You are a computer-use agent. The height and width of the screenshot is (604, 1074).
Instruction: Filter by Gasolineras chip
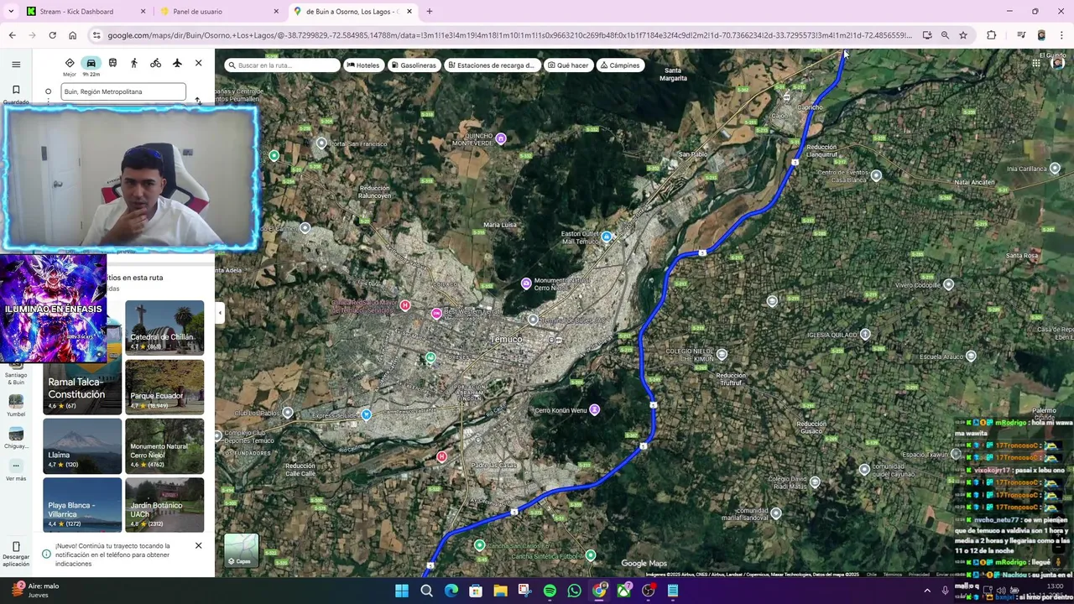click(414, 65)
